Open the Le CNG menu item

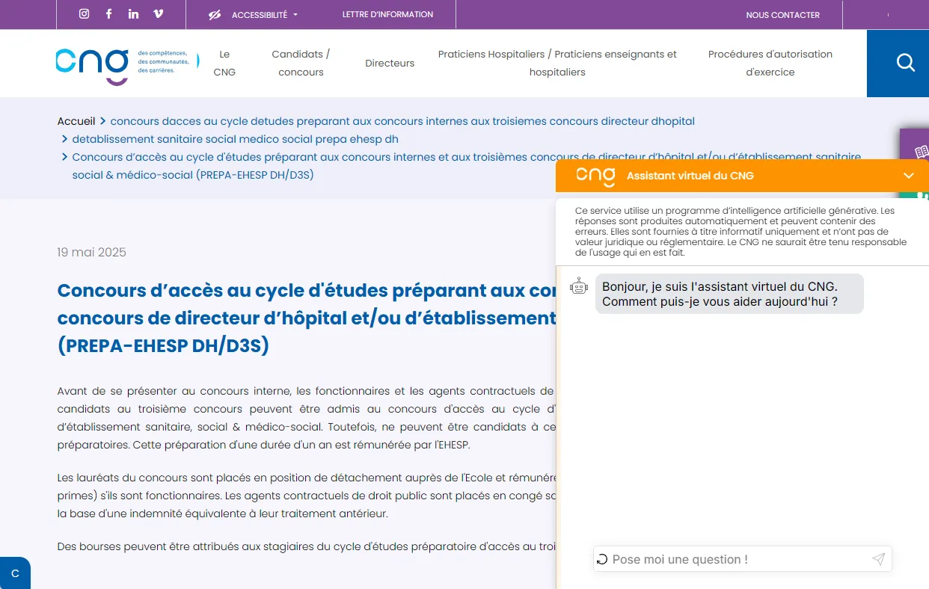click(x=224, y=63)
